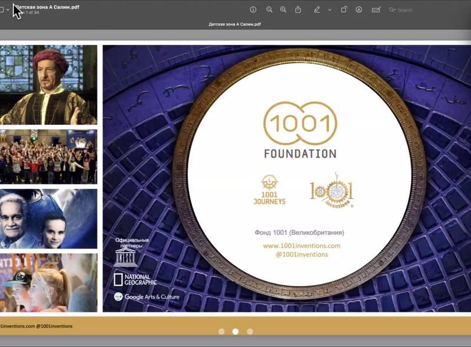Select the photo of the blonde girl with ponytail
The width and height of the screenshot is (471, 347).
click(x=48, y=283)
